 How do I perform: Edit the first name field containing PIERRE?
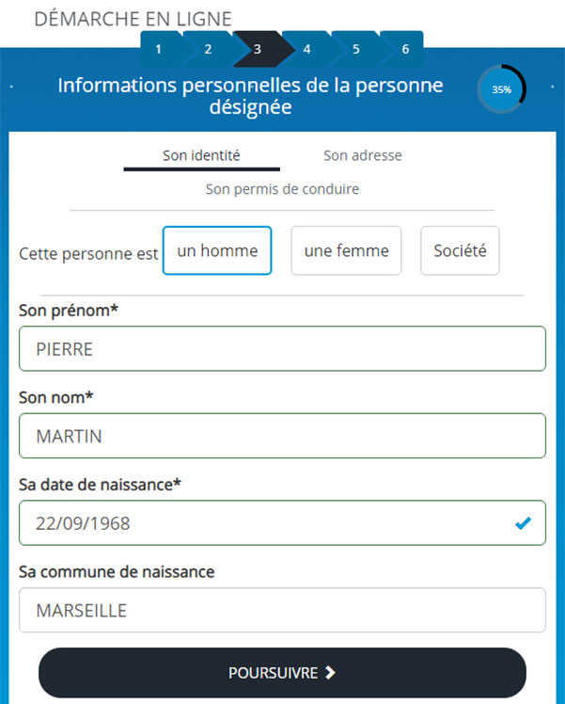[x=282, y=348]
